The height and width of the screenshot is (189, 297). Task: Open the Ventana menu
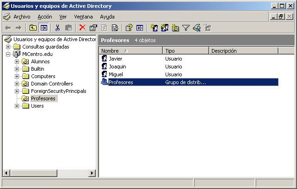[x=83, y=17]
